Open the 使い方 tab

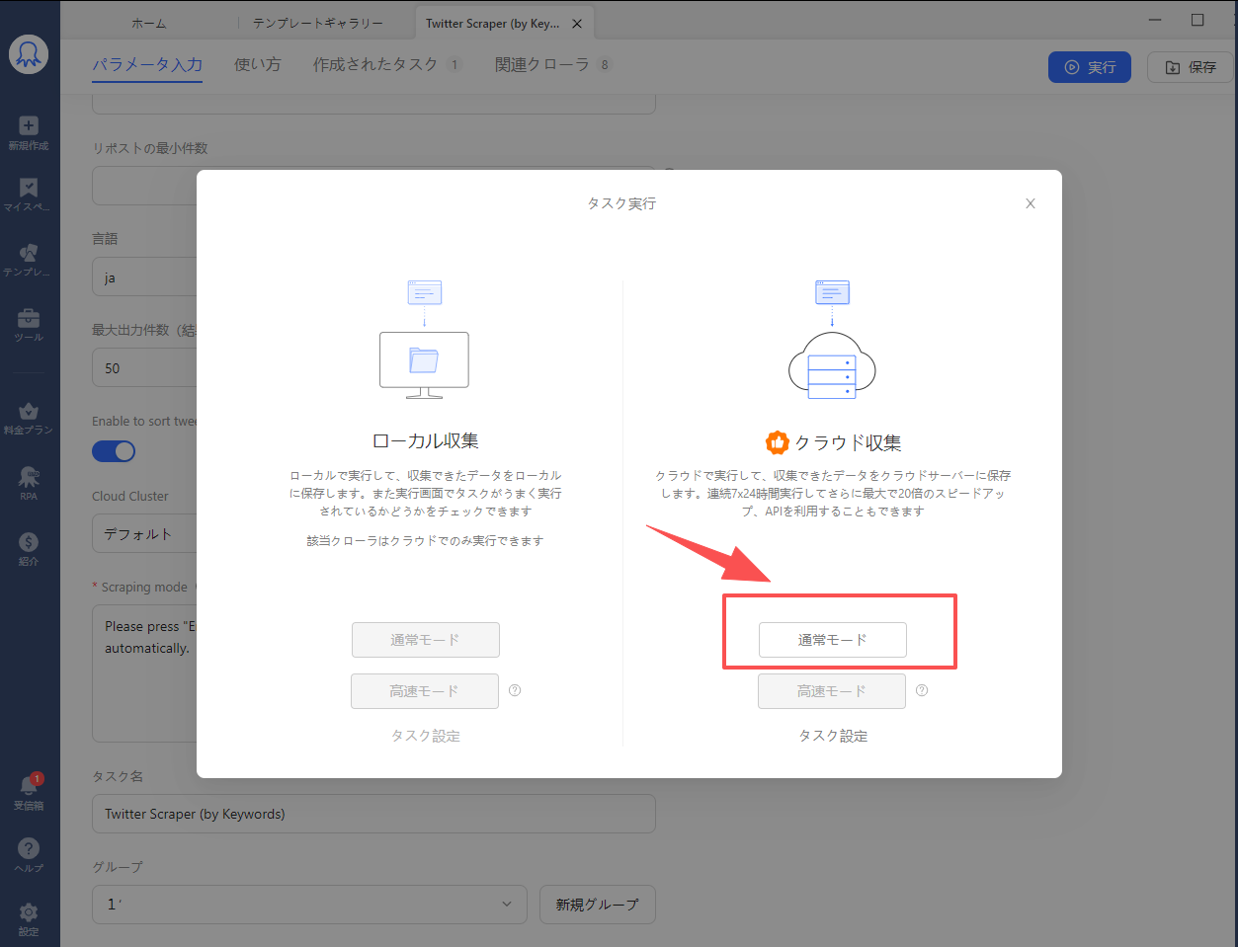pos(257,61)
